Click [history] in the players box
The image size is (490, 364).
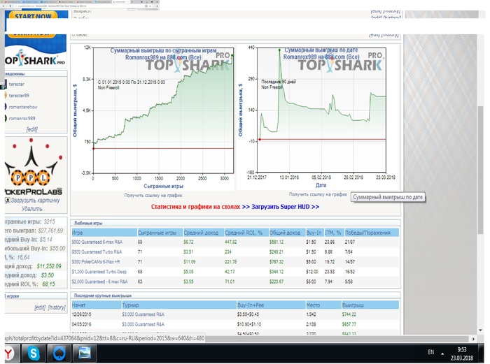click(x=57, y=307)
